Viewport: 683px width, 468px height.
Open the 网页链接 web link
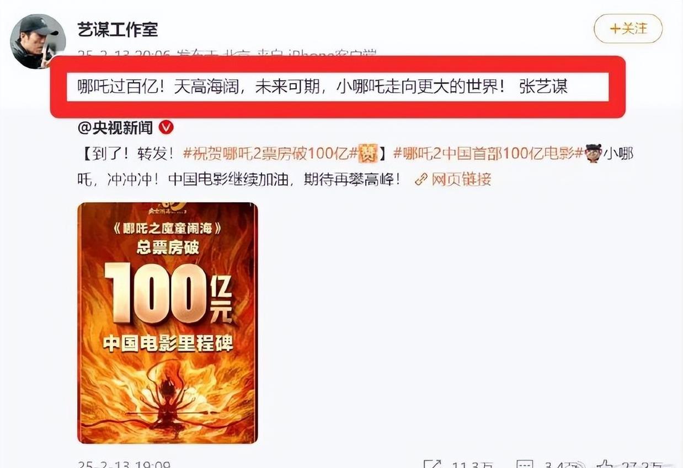[x=461, y=180]
